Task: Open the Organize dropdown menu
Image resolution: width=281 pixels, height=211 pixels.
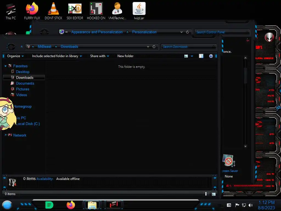Action: (x=15, y=56)
